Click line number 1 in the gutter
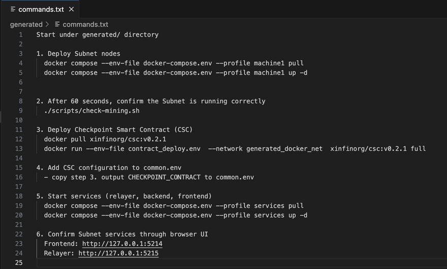 click(x=21, y=35)
